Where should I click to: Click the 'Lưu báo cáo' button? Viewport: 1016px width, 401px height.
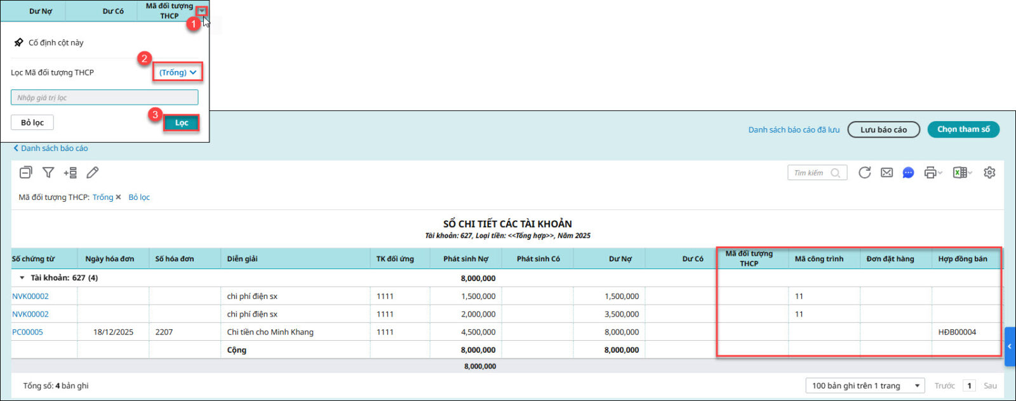tap(883, 129)
